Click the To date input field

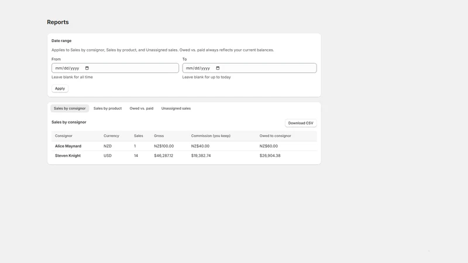coord(250,68)
